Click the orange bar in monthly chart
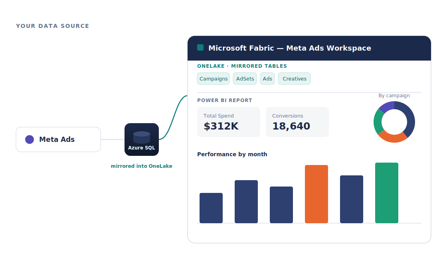447x279 pixels. [x=316, y=194]
